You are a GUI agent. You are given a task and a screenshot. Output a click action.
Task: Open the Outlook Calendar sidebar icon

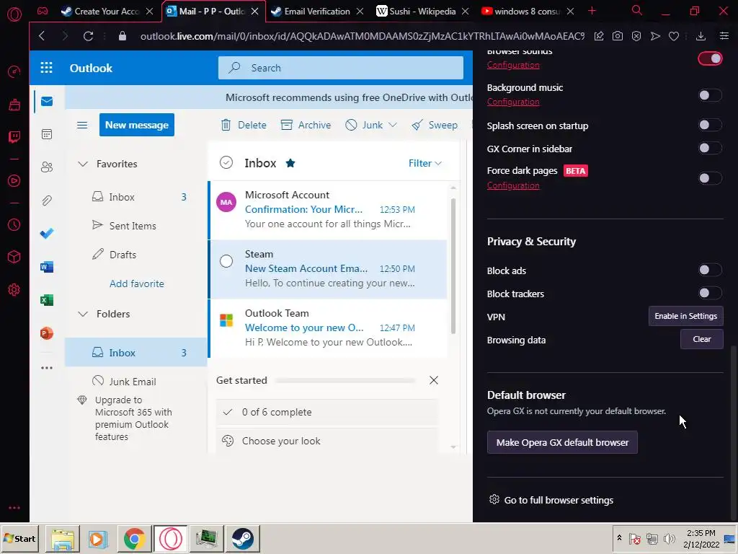click(47, 134)
